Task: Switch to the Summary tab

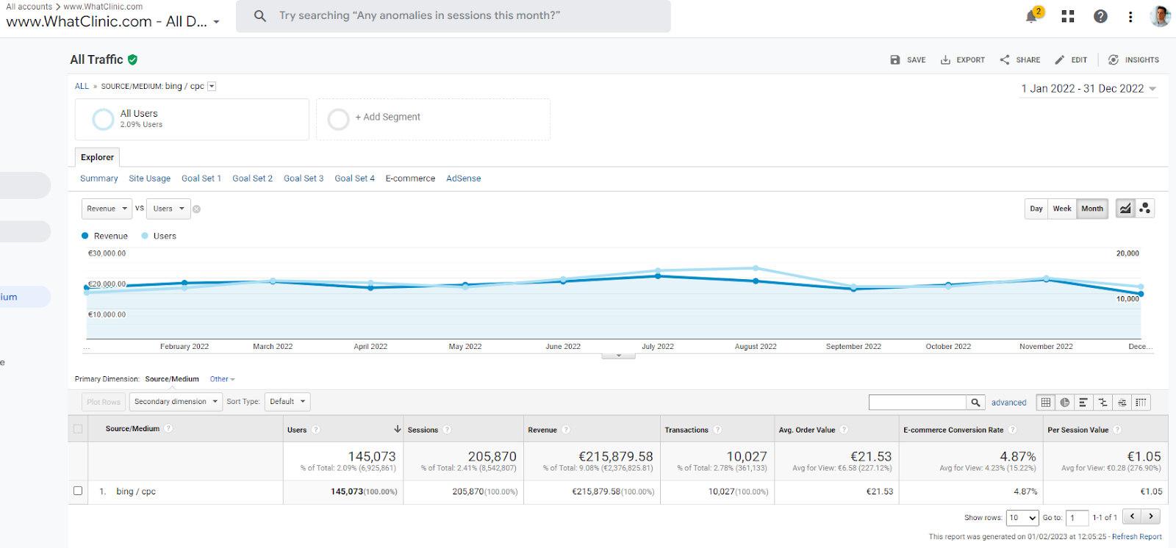Action: [98, 179]
